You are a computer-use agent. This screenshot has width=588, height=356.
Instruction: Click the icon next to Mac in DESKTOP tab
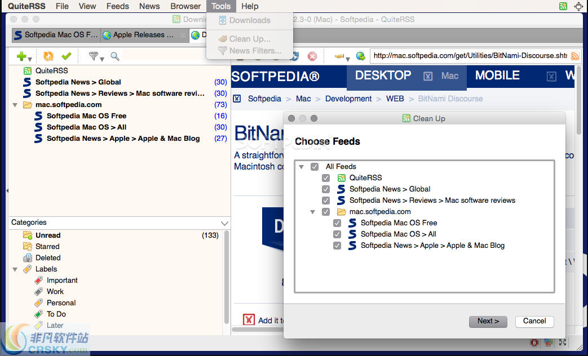point(428,77)
